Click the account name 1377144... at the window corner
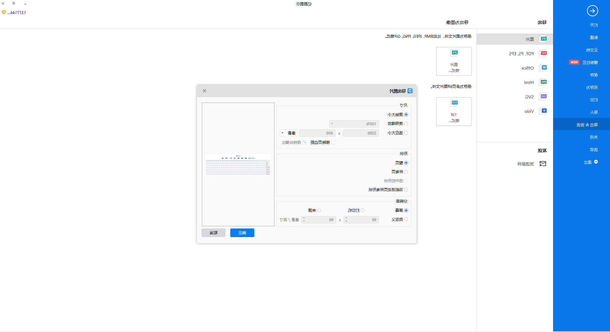Viewport: 610px width, 332px height. click(17, 12)
